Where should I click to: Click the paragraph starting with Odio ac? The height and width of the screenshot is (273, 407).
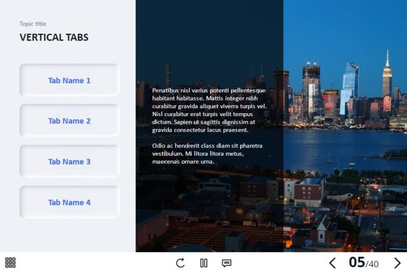tap(207, 153)
